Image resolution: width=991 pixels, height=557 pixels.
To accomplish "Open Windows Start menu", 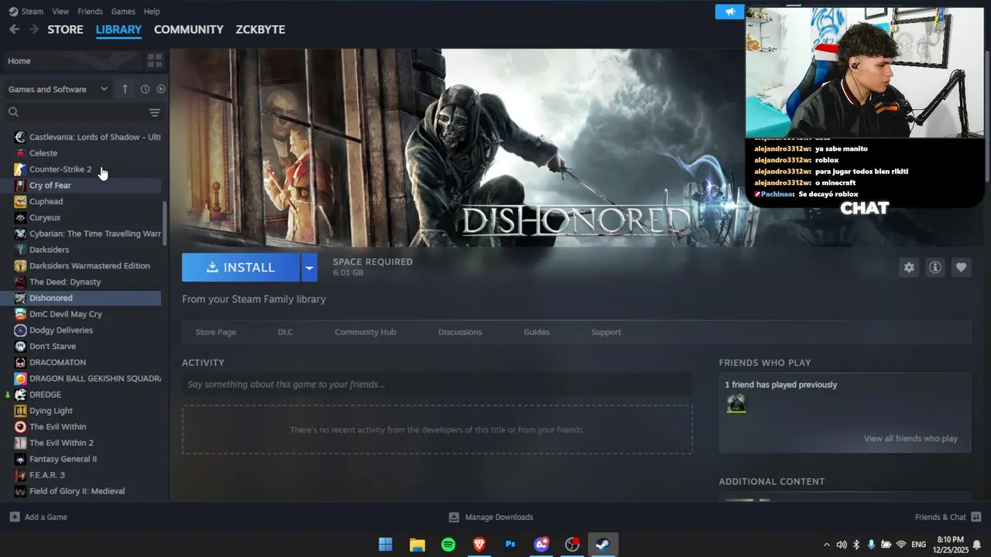I will coord(386,545).
